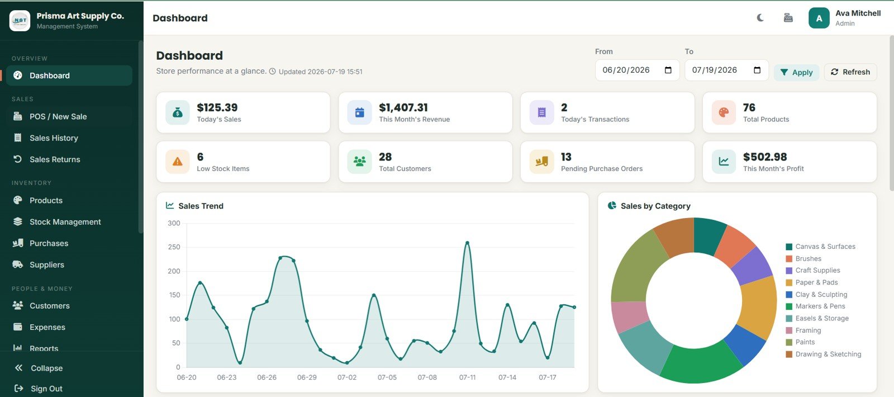Toggle Markers & Pens legend entry

point(815,306)
